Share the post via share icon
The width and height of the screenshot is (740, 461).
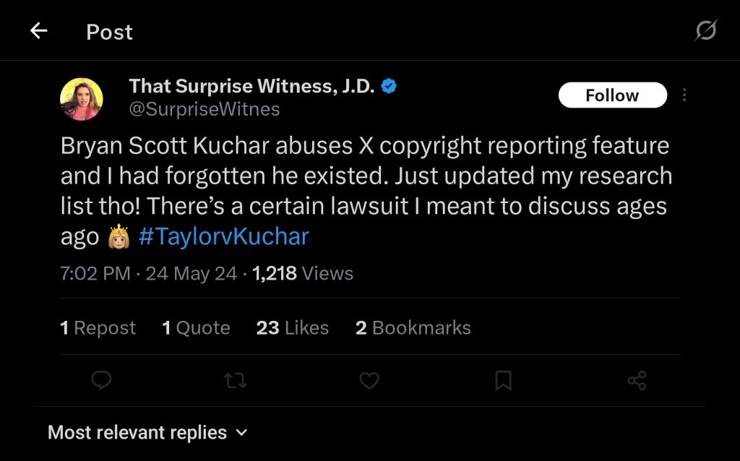[637, 380]
